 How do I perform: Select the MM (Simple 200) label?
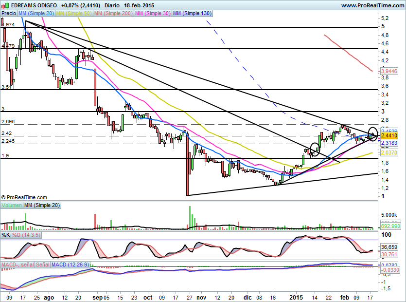113,13
